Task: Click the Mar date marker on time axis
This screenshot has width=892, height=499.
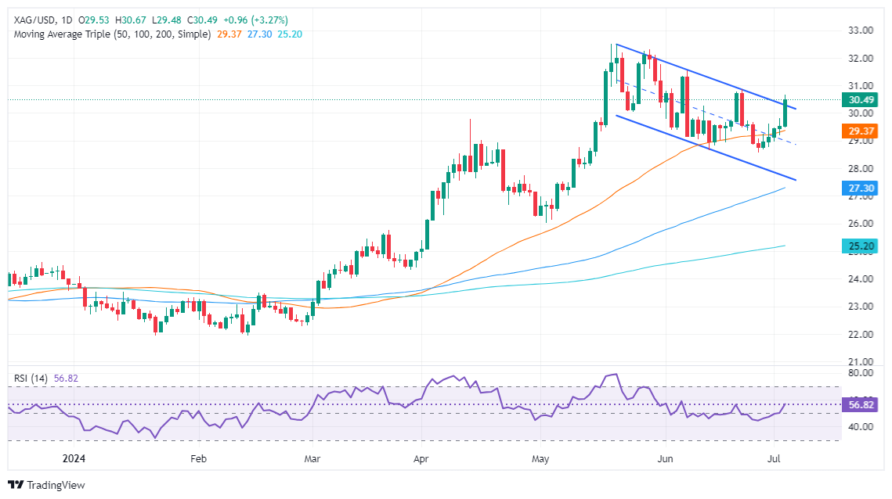Action: (312, 458)
